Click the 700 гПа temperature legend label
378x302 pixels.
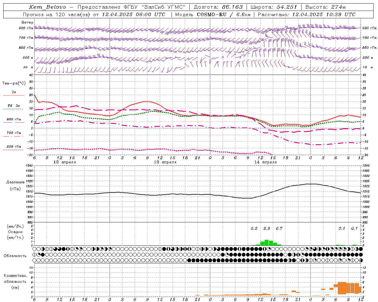point(14,133)
